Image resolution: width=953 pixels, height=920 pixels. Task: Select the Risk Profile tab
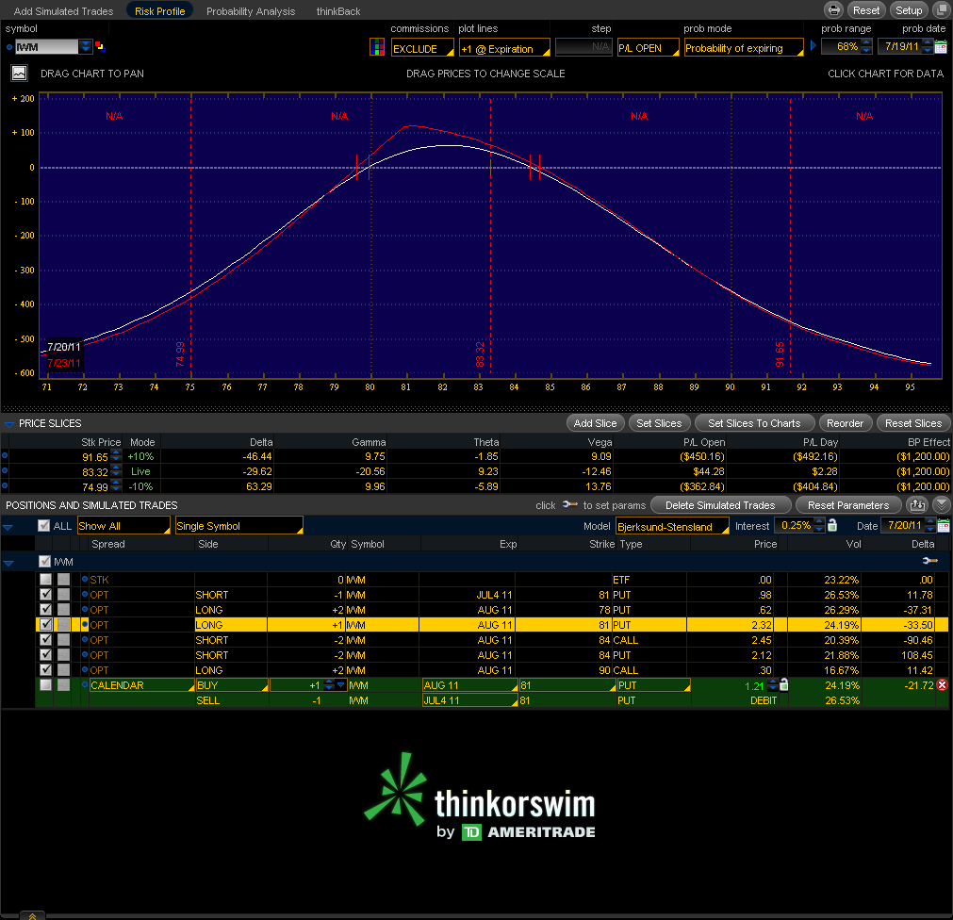tap(160, 11)
